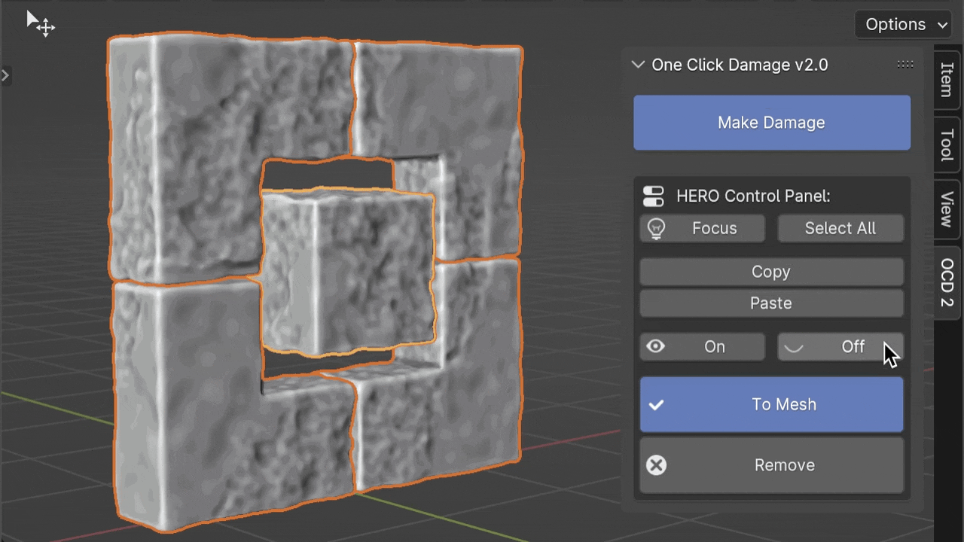This screenshot has height=542, width=964.
Task: Click the Remove button
Action: pos(771,465)
